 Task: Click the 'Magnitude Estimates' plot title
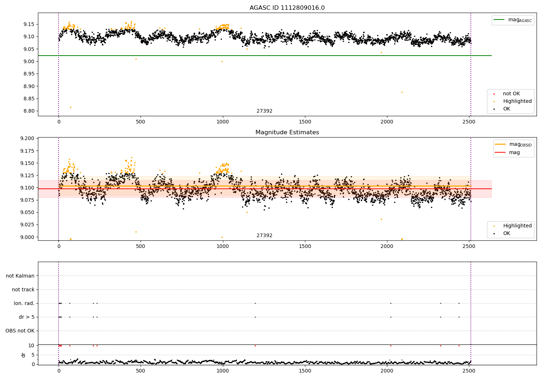point(287,132)
